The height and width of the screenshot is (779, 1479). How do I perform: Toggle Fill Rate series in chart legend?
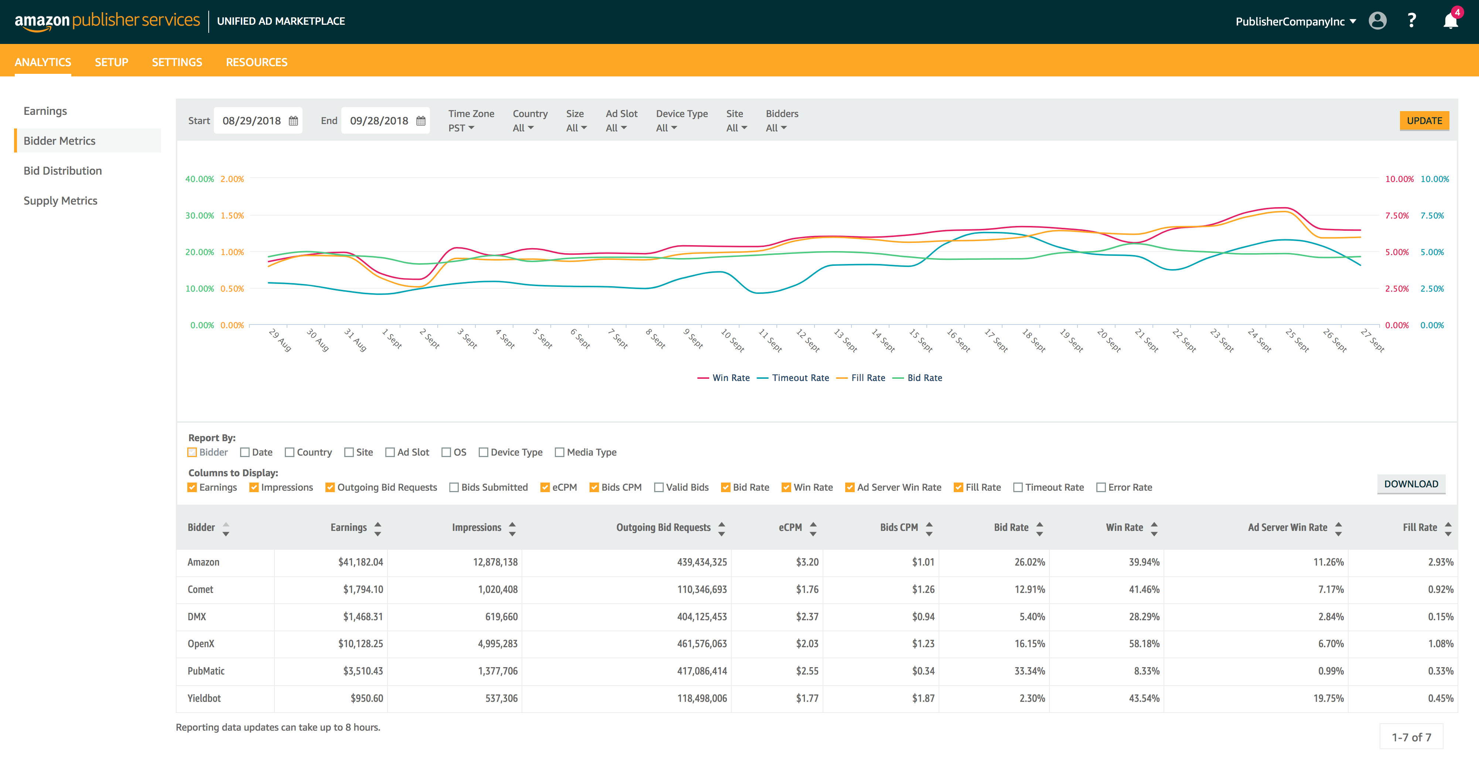(x=861, y=378)
